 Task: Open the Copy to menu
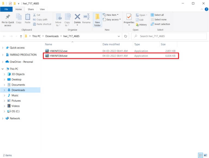click(67, 20)
